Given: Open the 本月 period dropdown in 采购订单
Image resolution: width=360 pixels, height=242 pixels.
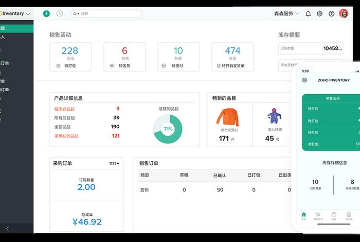Looking at the screenshot, I should click(x=114, y=163).
